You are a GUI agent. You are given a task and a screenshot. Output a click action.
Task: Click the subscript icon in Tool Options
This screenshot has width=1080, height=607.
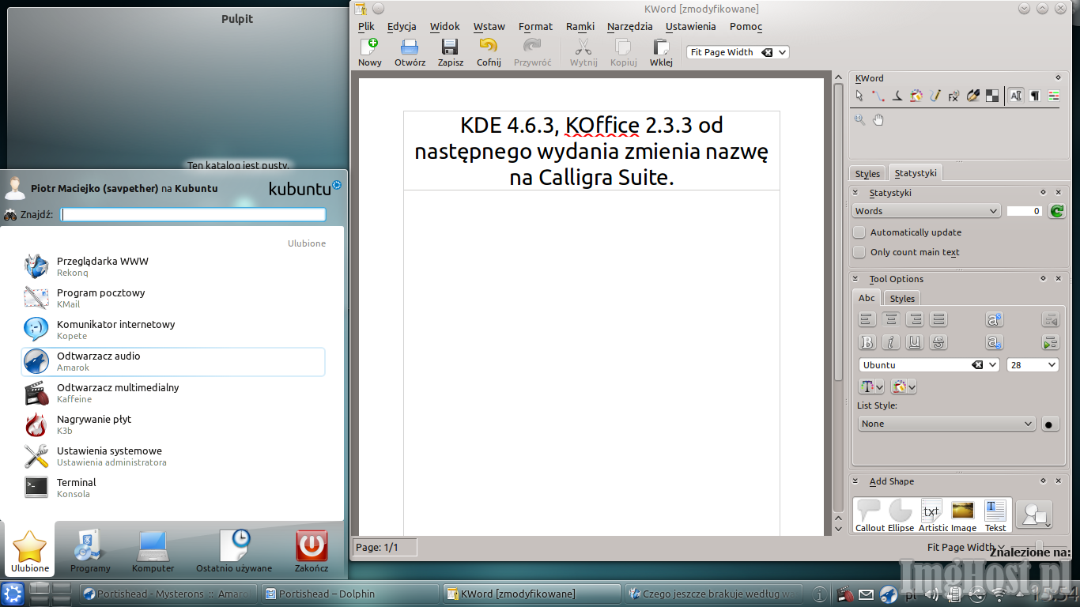pyautogui.click(x=995, y=343)
